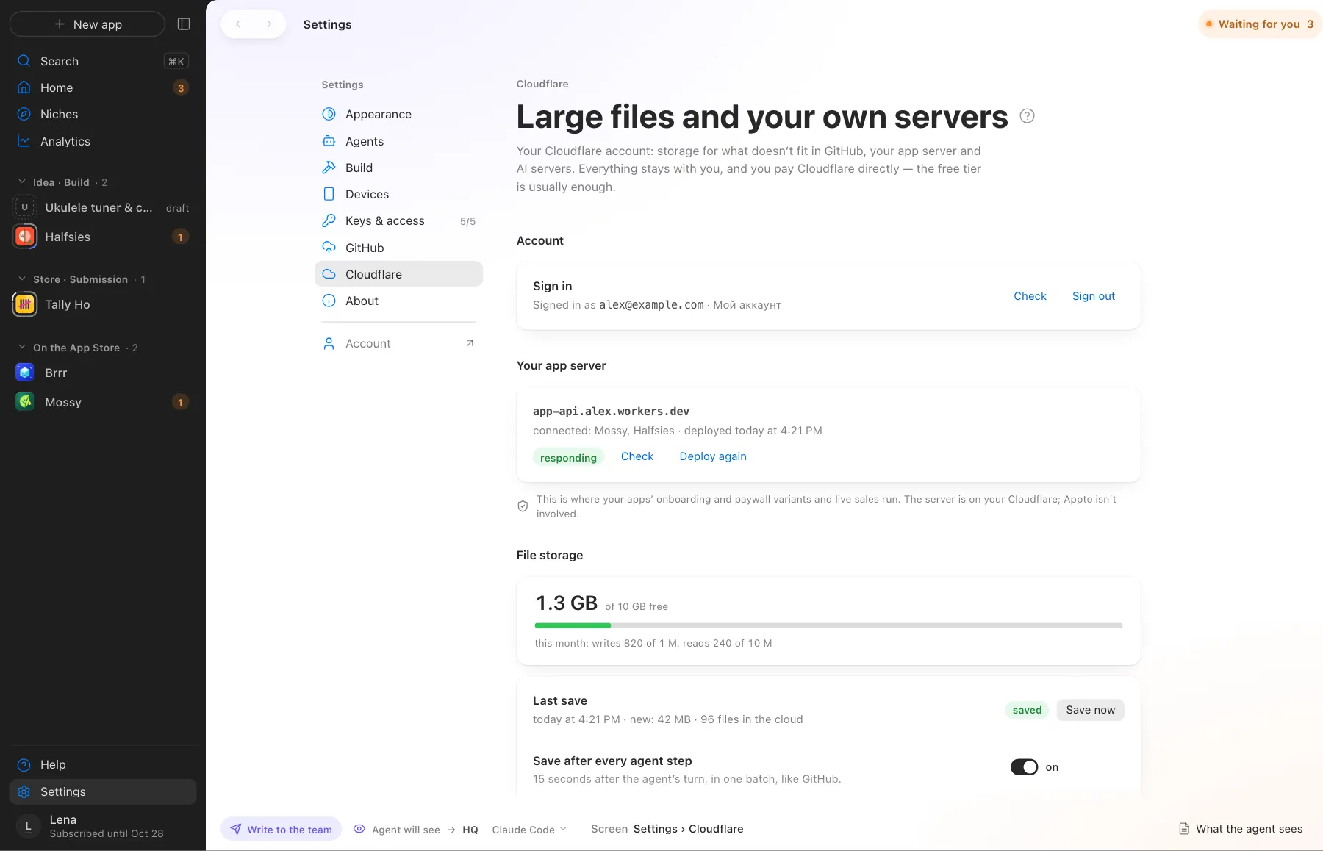Collapse the Store · Submission group

[x=22, y=279]
